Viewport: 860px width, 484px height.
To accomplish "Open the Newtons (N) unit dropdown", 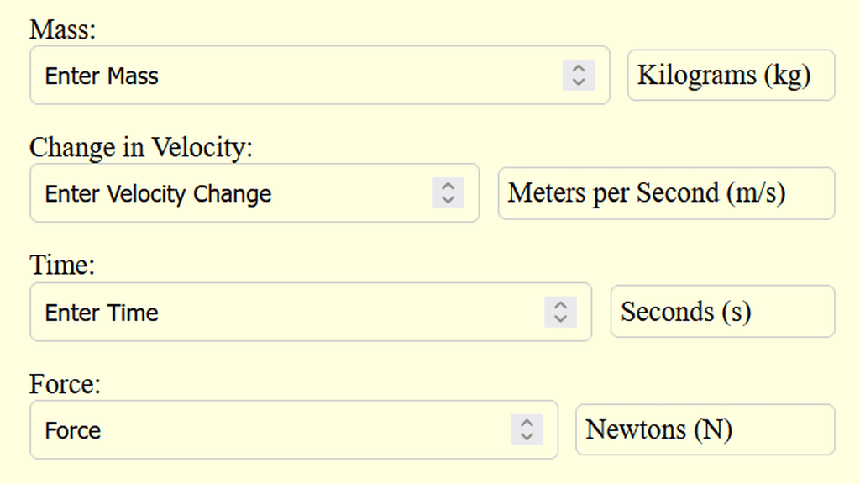I will tap(705, 429).
